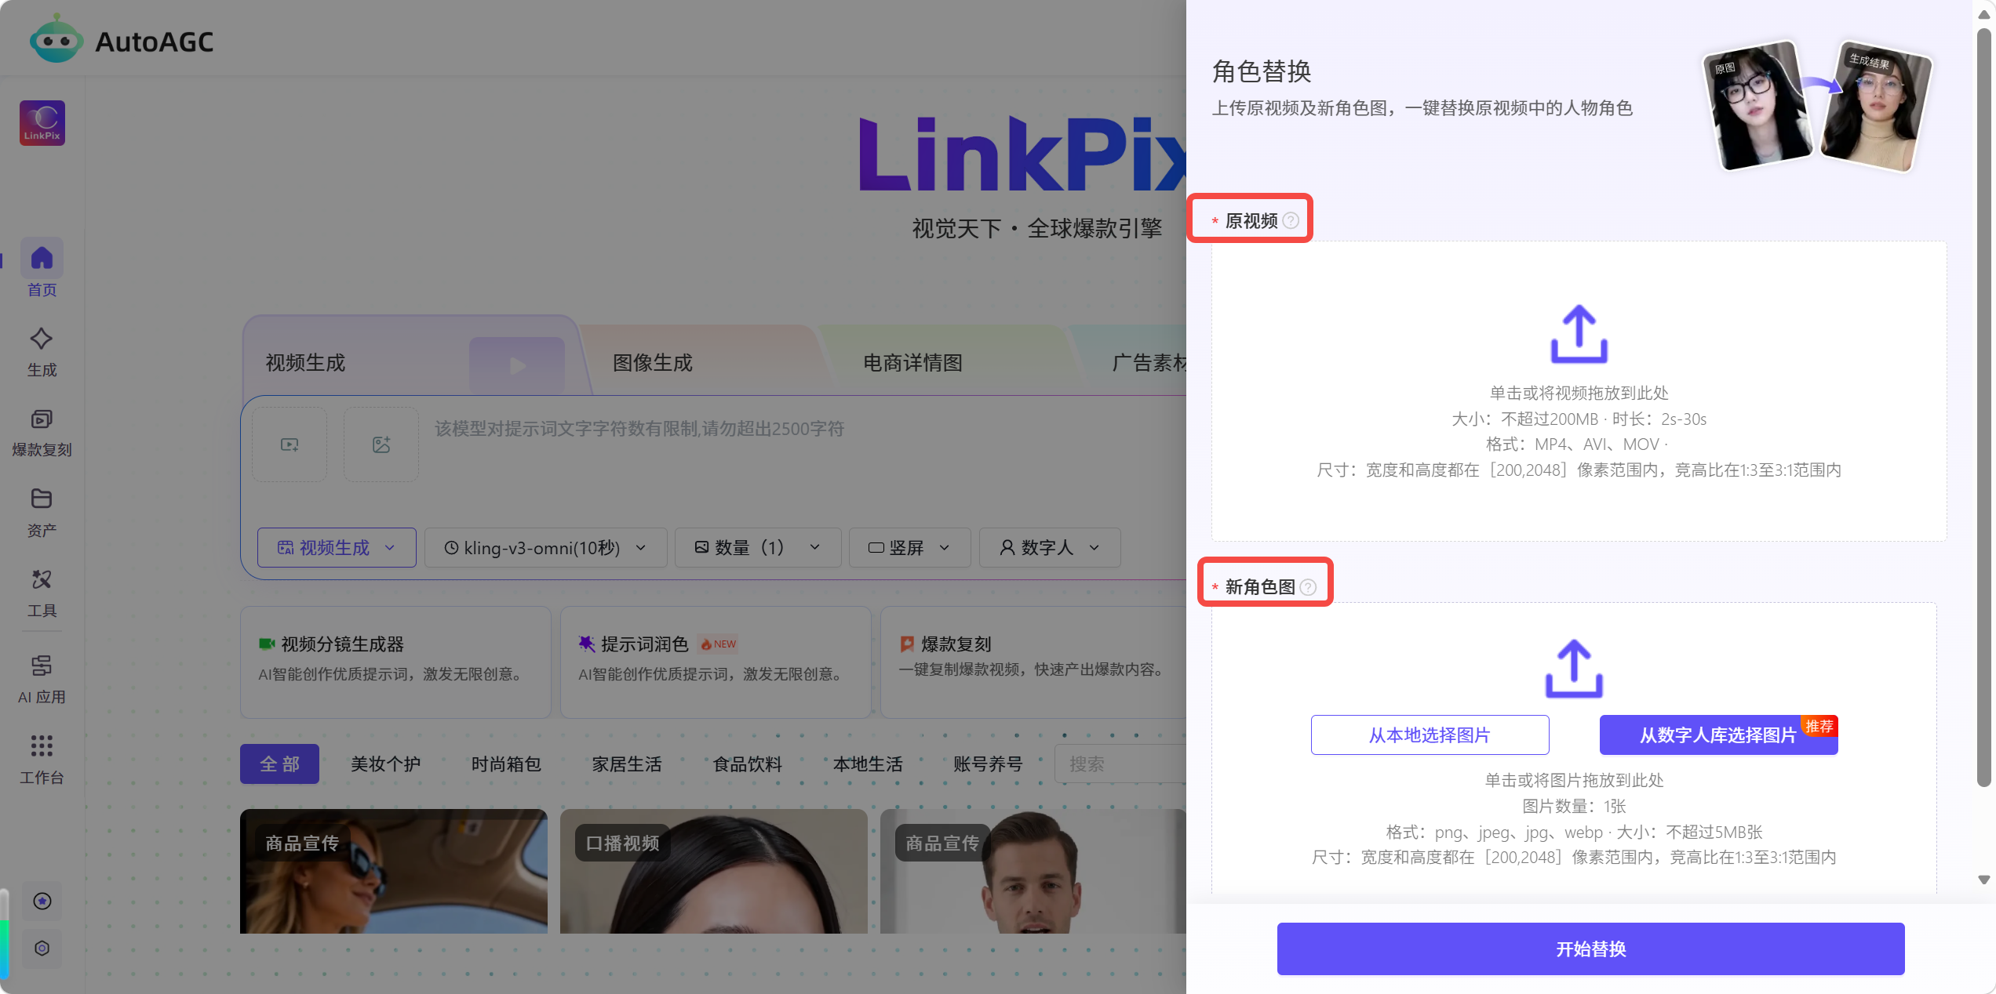Viewport: 1996px width, 994px height.
Task: Open 资产 assets in sidebar
Action: (42, 513)
